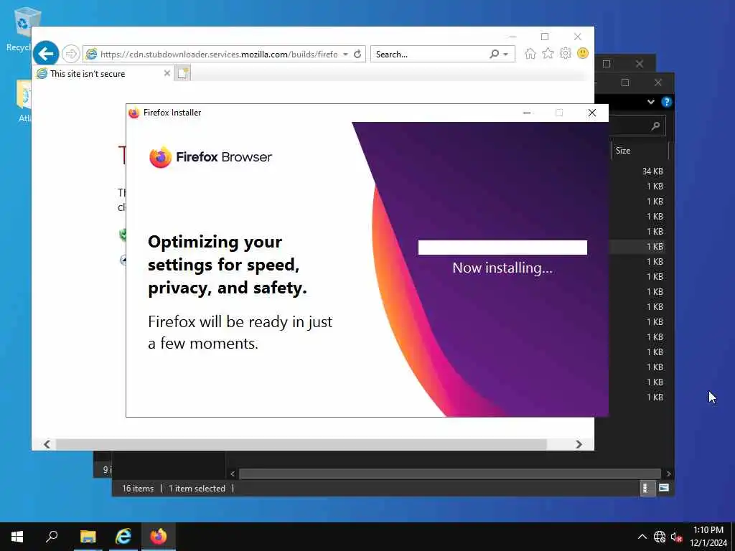Minimize the Internet Explorer window
735x551 pixels.
pos(512,37)
